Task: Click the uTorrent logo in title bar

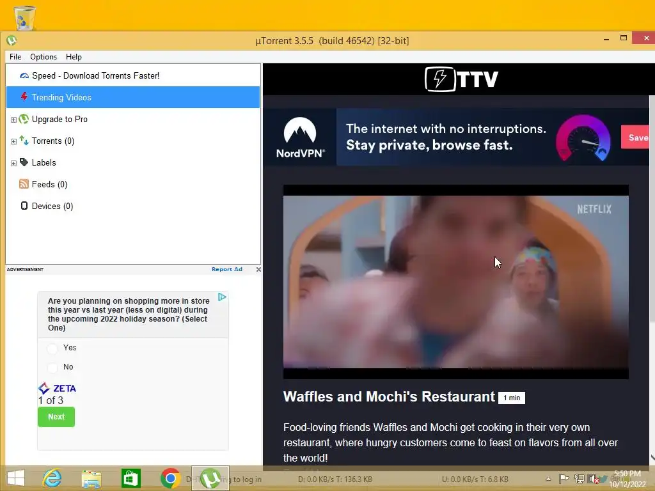Action: pyautogui.click(x=12, y=40)
